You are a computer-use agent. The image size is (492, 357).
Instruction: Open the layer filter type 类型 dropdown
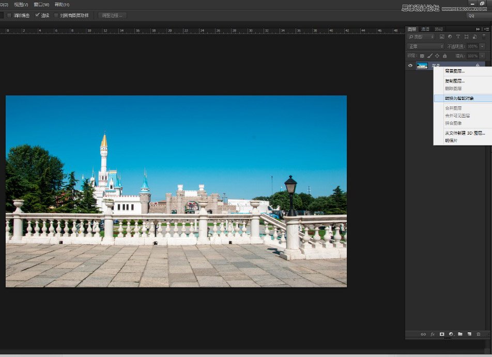421,37
